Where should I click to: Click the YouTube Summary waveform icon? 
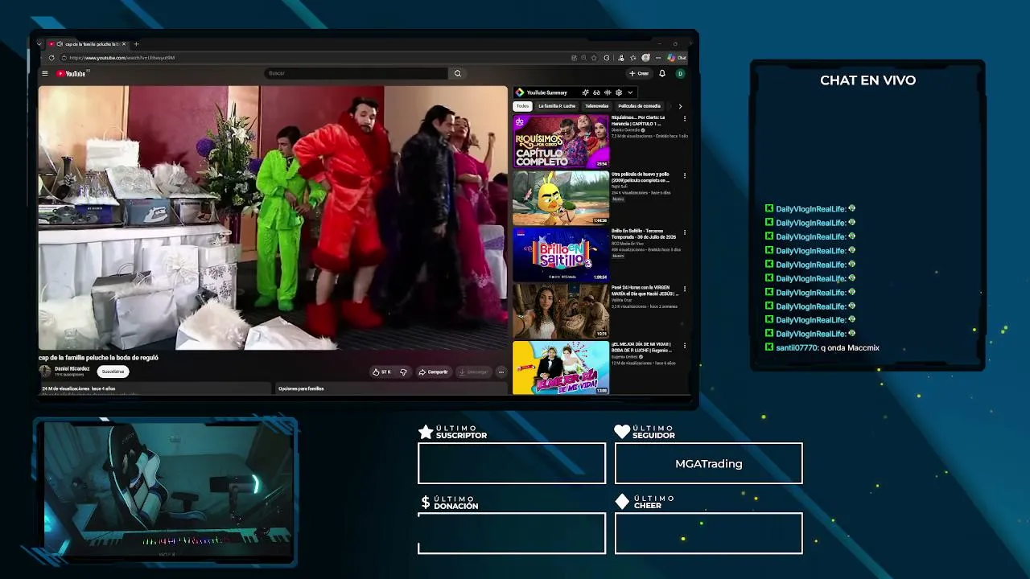coord(608,92)
